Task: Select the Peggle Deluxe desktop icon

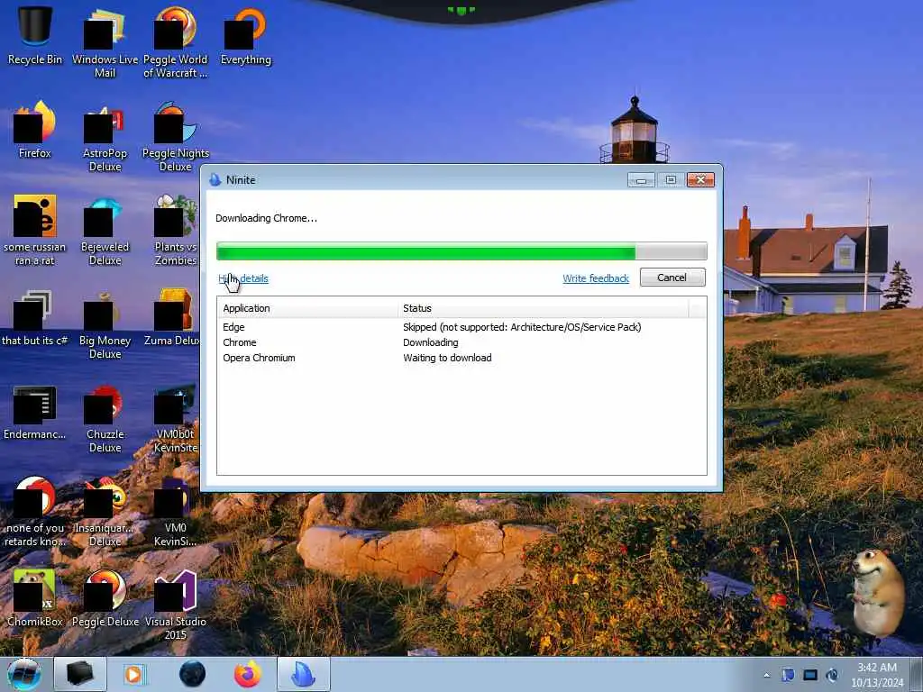Action: tap(105, 599)
